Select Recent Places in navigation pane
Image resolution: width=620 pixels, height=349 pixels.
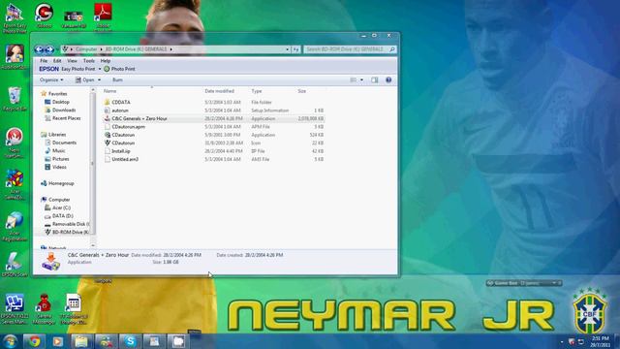tap(67, 118)
